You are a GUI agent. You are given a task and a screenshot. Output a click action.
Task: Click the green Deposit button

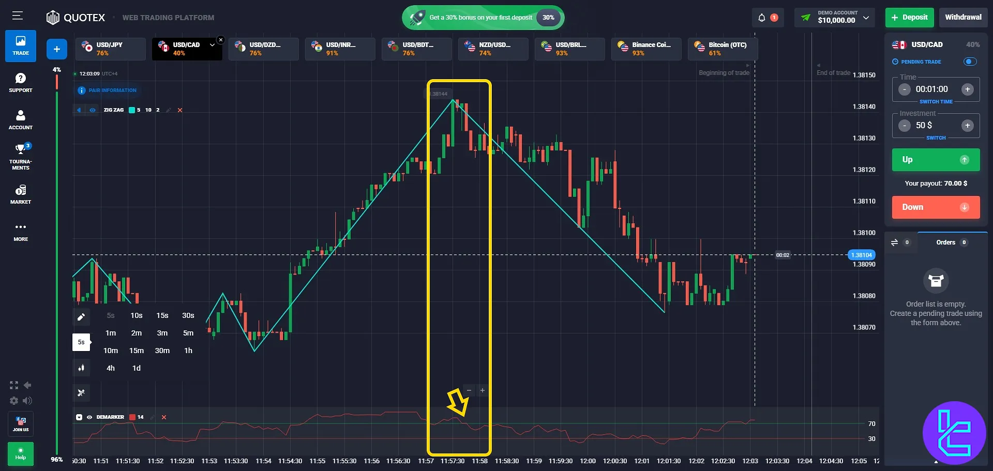(910, 18)
